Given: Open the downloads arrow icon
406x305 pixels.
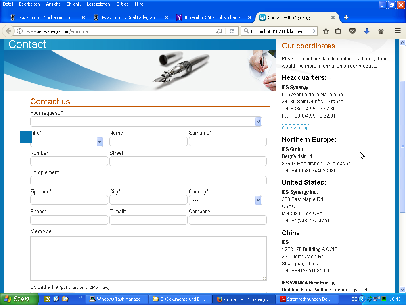Looking at the screenshot, I should tap(367, 31).
